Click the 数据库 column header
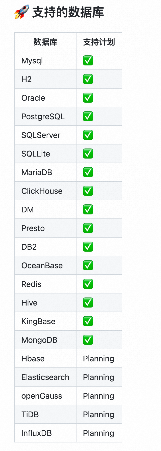Image resolution: width=161 pixels, height=451 pixels. 45,42
